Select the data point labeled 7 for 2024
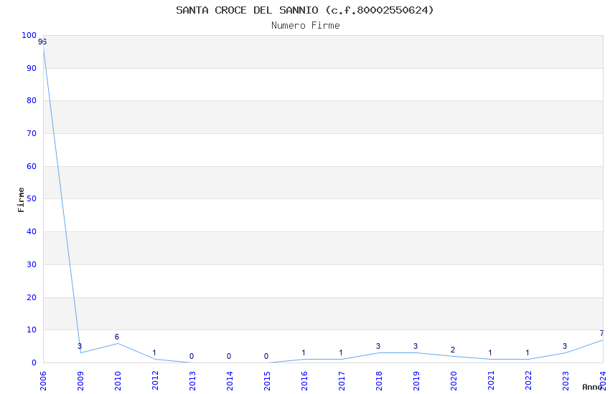This screenshot has width=610, height=394. (x=602, y=340)
